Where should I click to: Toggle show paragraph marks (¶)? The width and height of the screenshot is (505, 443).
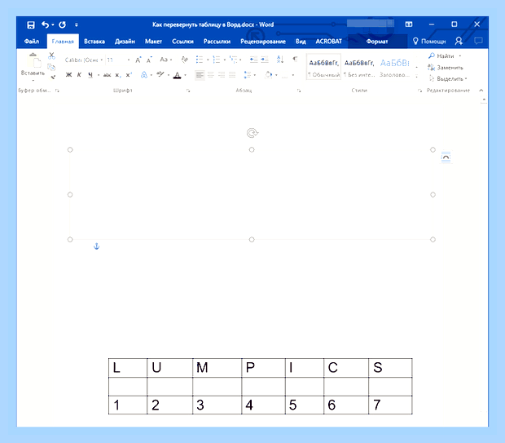point(295,59)
